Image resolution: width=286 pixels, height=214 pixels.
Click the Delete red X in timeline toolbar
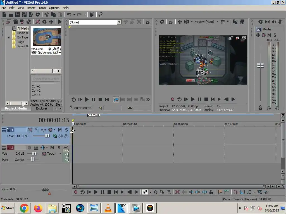point(177,192)
